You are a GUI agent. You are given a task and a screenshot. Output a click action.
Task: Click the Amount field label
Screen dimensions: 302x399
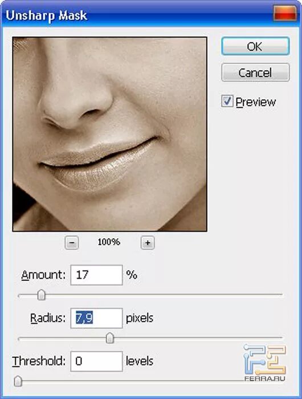tap(43, 275)
